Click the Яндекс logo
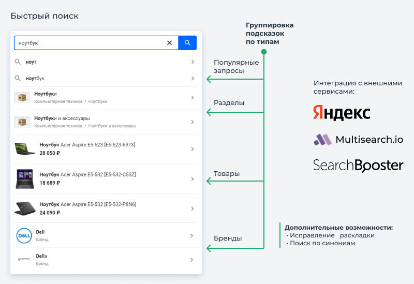Image resolution: width=414 pixels, height=284 pixels. (342, 113)
